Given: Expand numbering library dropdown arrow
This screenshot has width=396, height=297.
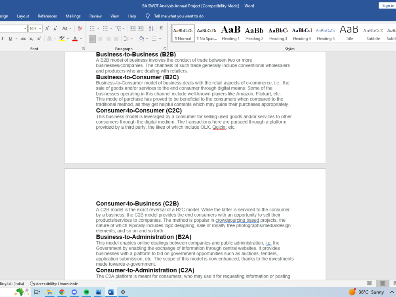Looking at the screenshot, I should (111, 29).
